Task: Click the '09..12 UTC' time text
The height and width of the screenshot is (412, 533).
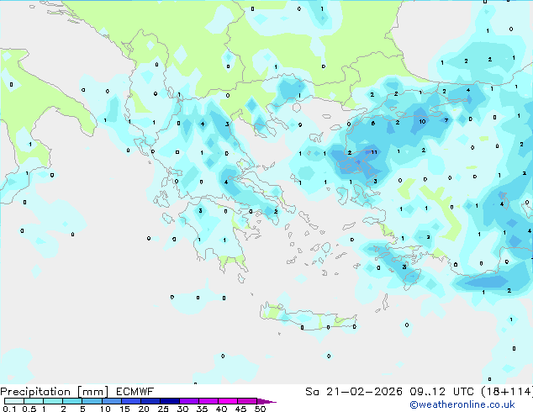Action: pyautogui.click(x=442, y=392)
